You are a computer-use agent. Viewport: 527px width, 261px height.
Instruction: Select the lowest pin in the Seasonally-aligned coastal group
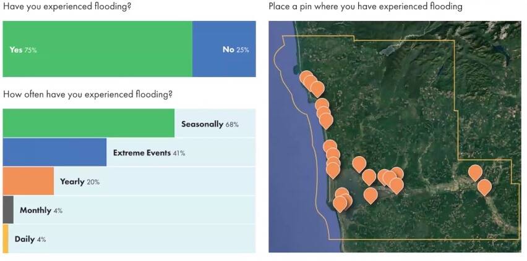click(326, 120)
